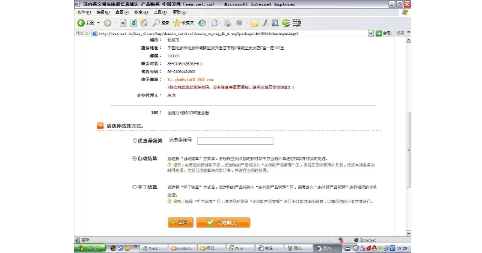Click the 返回 button

pos(180,222)
